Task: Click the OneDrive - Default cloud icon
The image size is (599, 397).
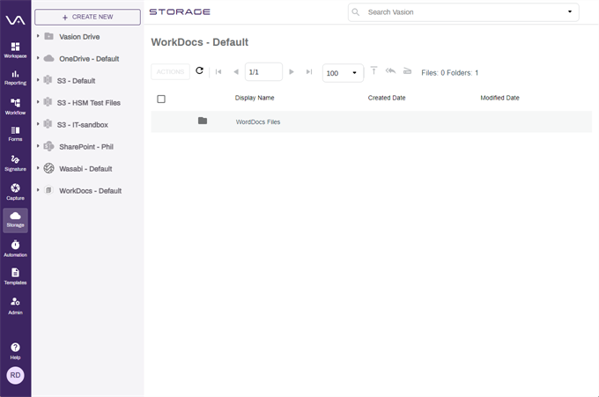Action: (49, 58)
